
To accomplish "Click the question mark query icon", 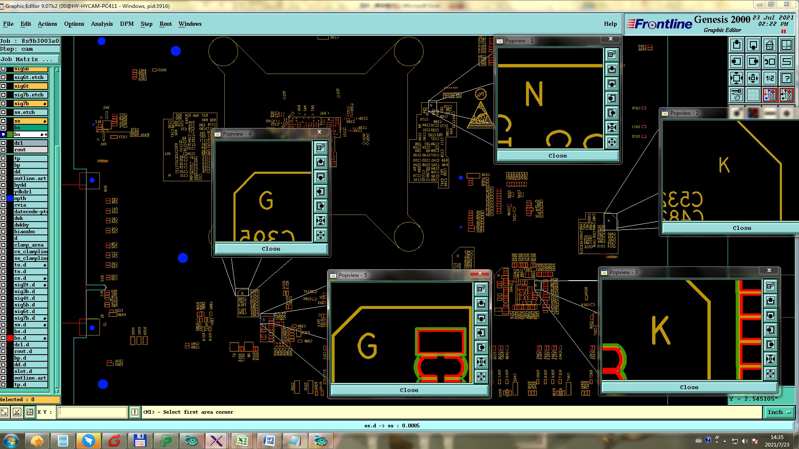I will [786, 78].
